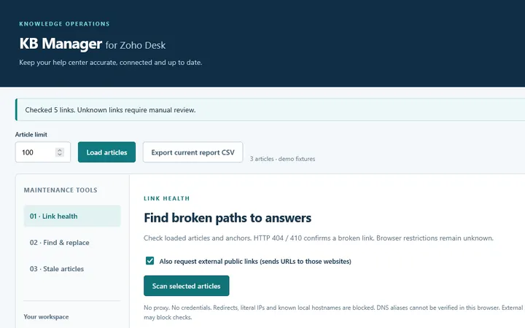Click the 'No proxy. No credentials' note
This screenshot has width=525, height=328.
click(334, 312)
